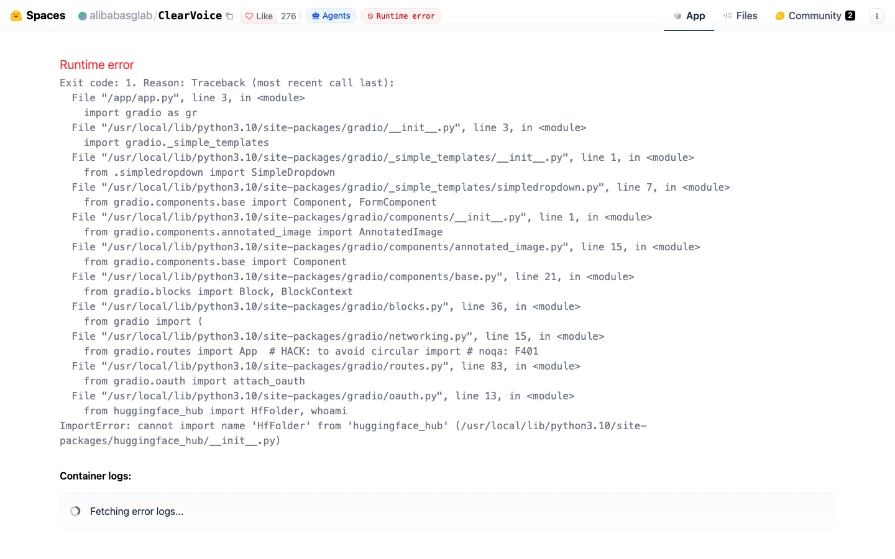Open the alibabasglab organization page
The width and height of the screenshot is (895, 559).
[121, 16]
